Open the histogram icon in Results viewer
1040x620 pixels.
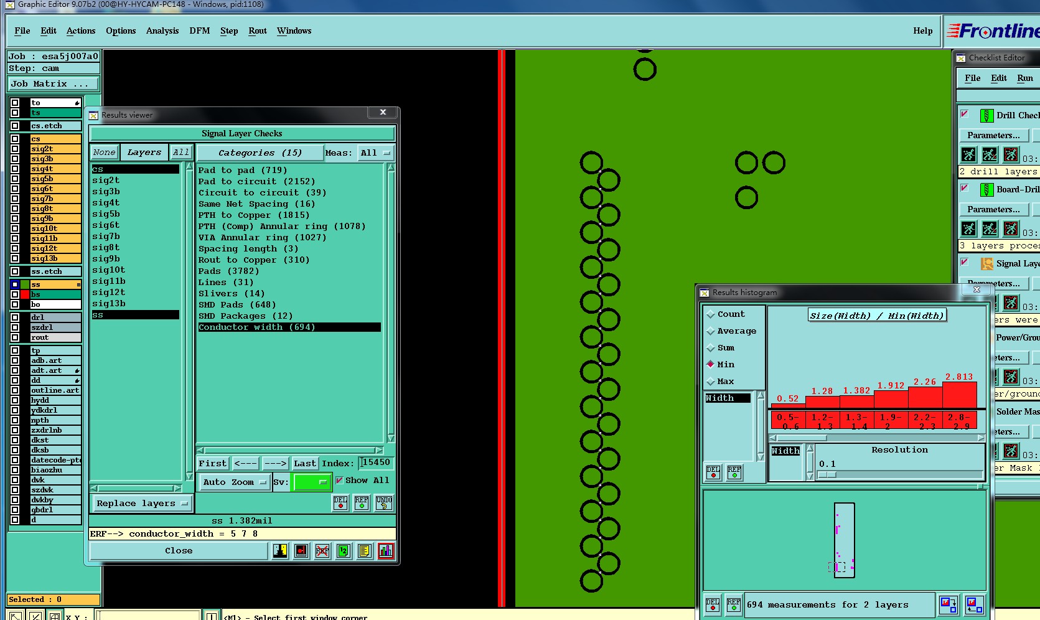[386, 551]
